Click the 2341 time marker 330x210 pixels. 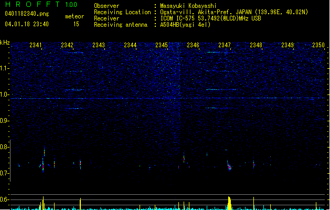click(x=36, y=45)
